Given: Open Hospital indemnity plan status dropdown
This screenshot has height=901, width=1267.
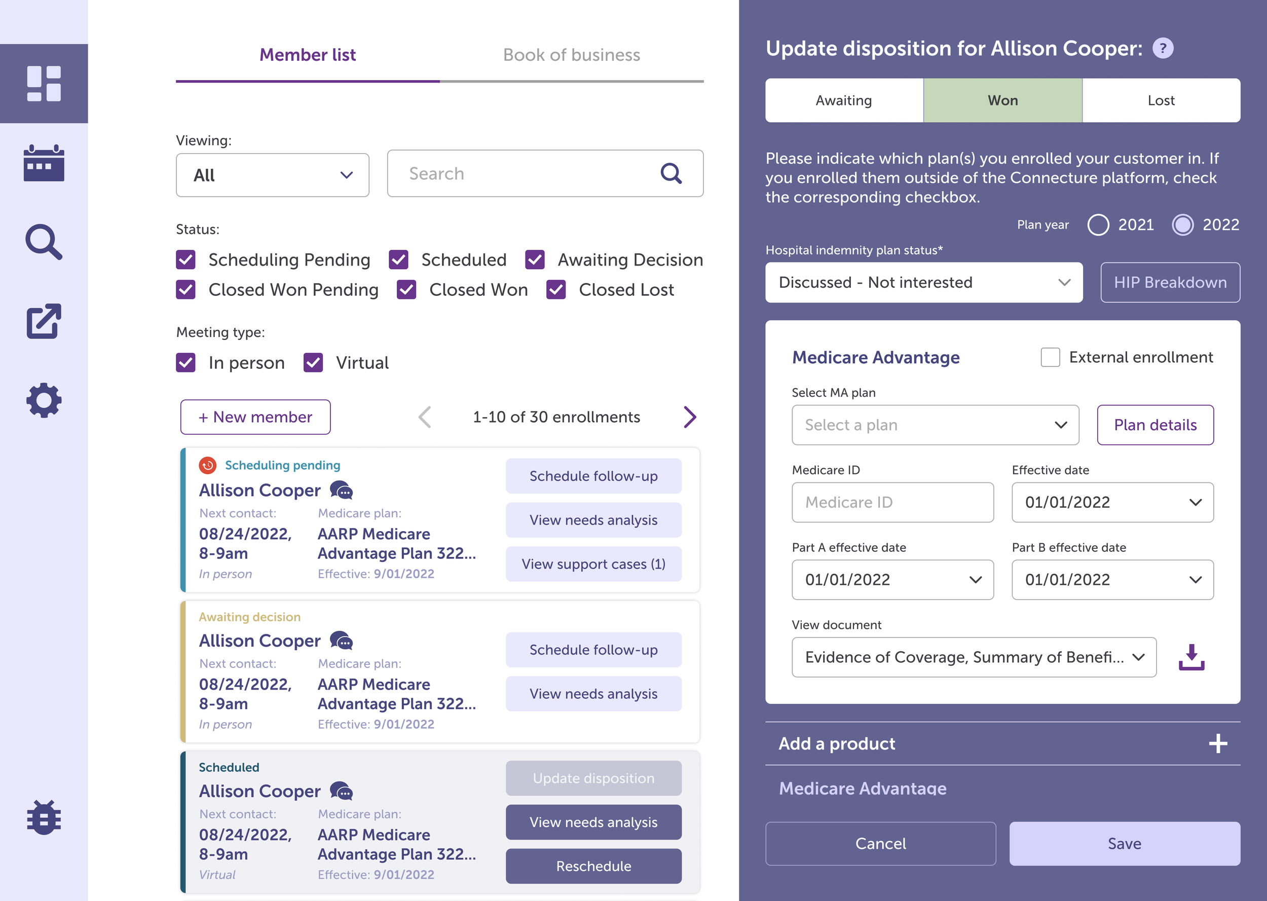Looking at the screenshot, I should pos(923,282).
